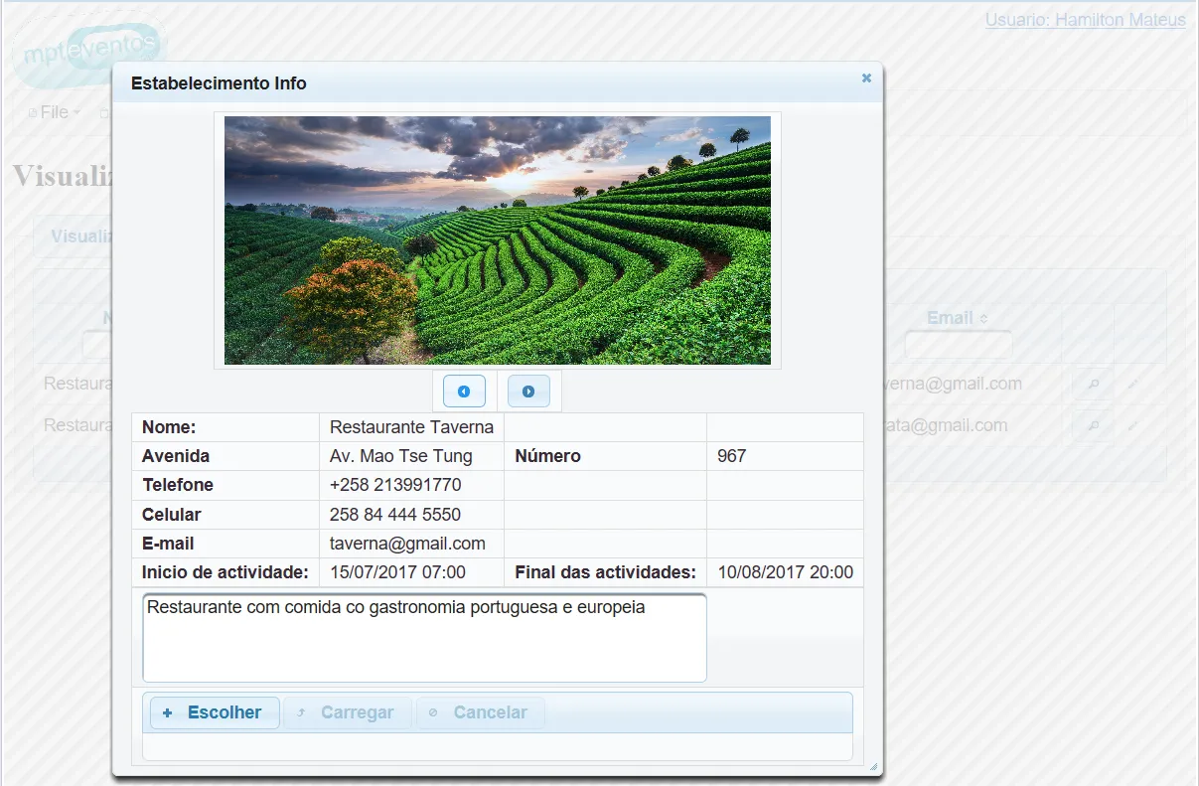Screen dimensions: 1199x786
Task: Click the Email column filter field
Action: pos(958,345)
